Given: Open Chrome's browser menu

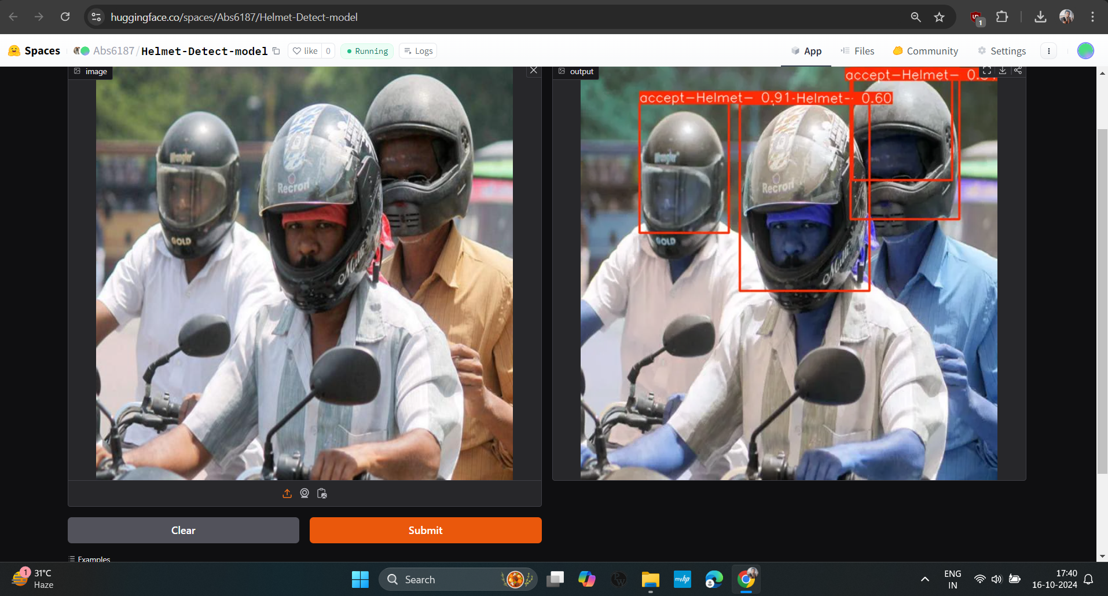Looking at the screenshot, I should coord(1093,17).
